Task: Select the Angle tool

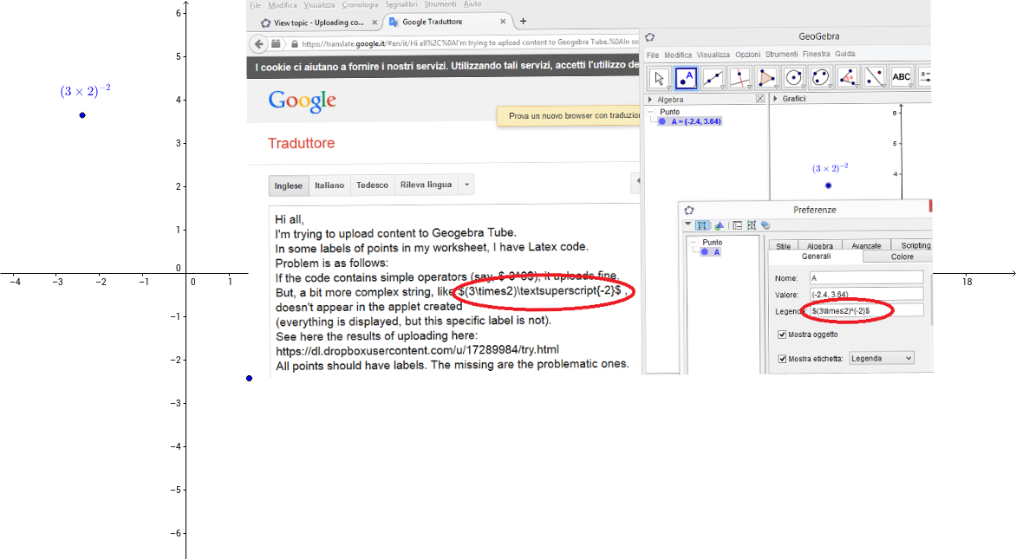Action: tap(848, 78)
